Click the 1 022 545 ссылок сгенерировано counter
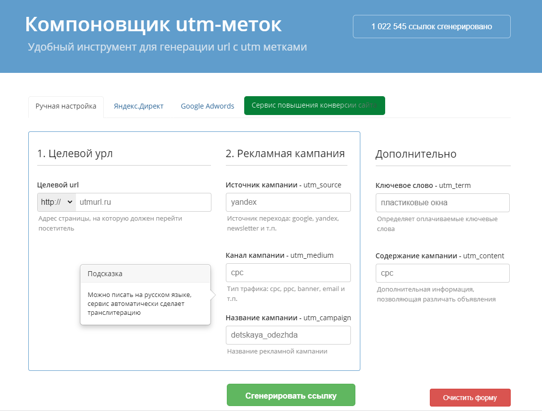This screenshot has width=542, height=411. pos(432,27)
